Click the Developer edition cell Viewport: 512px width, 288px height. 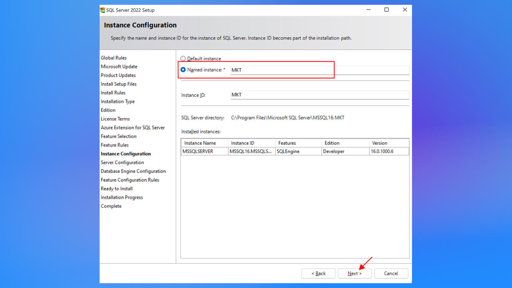tap(346, 152)
